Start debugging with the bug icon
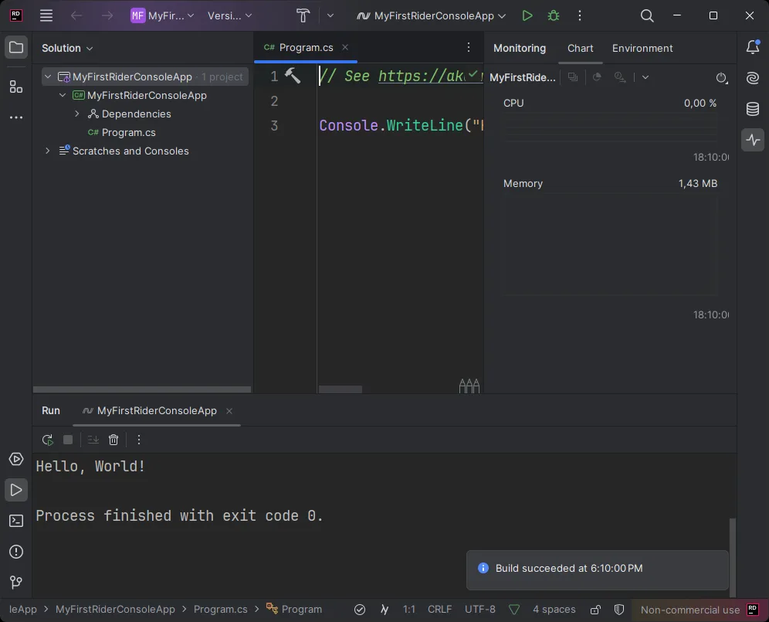This screenshot has height=622, width=769. (553, 15)
